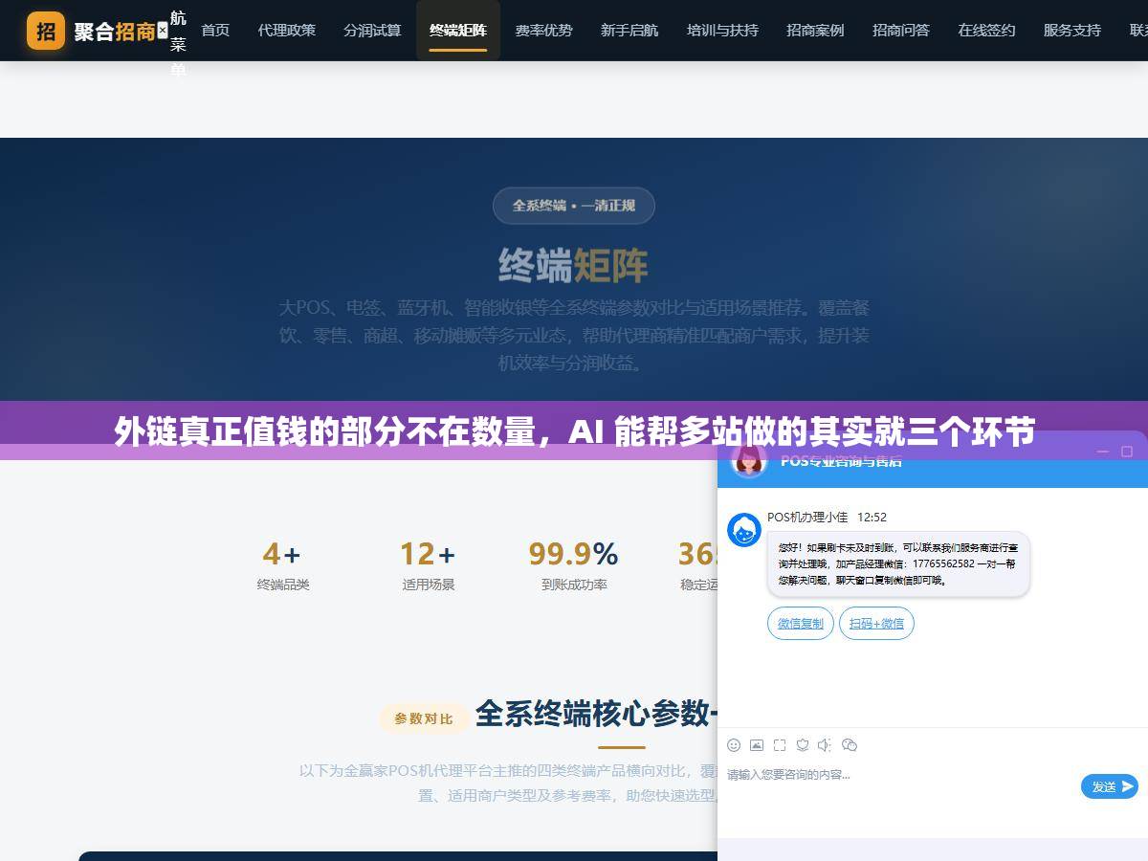
Task: Click the 4+ 终端品类 statistic
Action: tap(283, 565)
